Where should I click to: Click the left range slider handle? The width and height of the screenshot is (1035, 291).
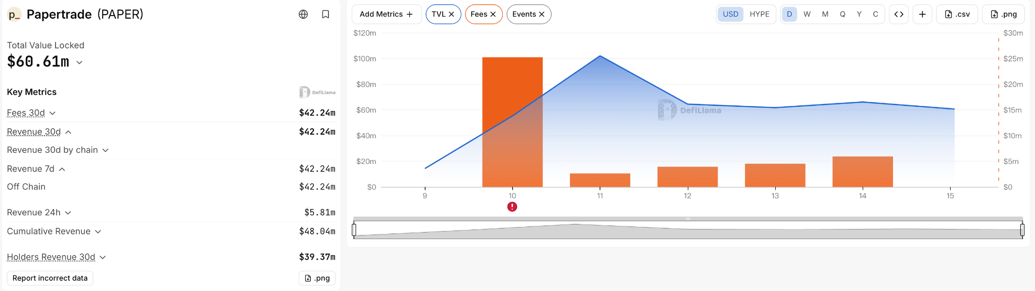354,230
